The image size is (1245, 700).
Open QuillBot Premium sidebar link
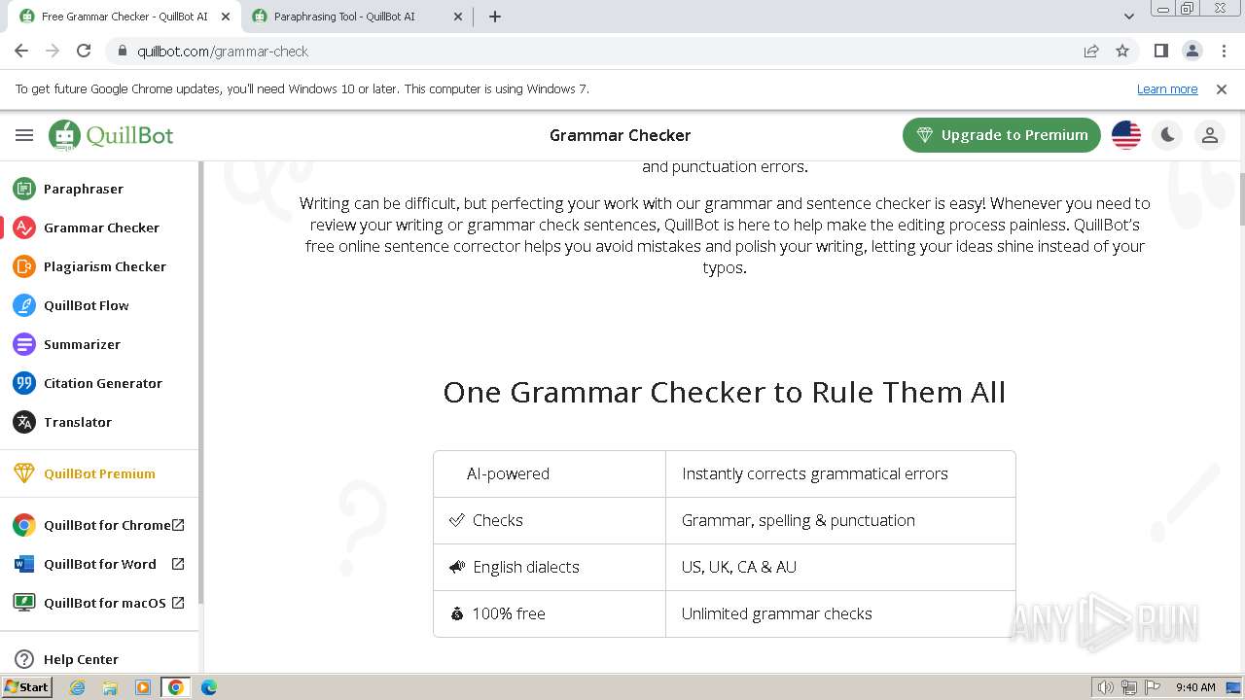point(99,473)
